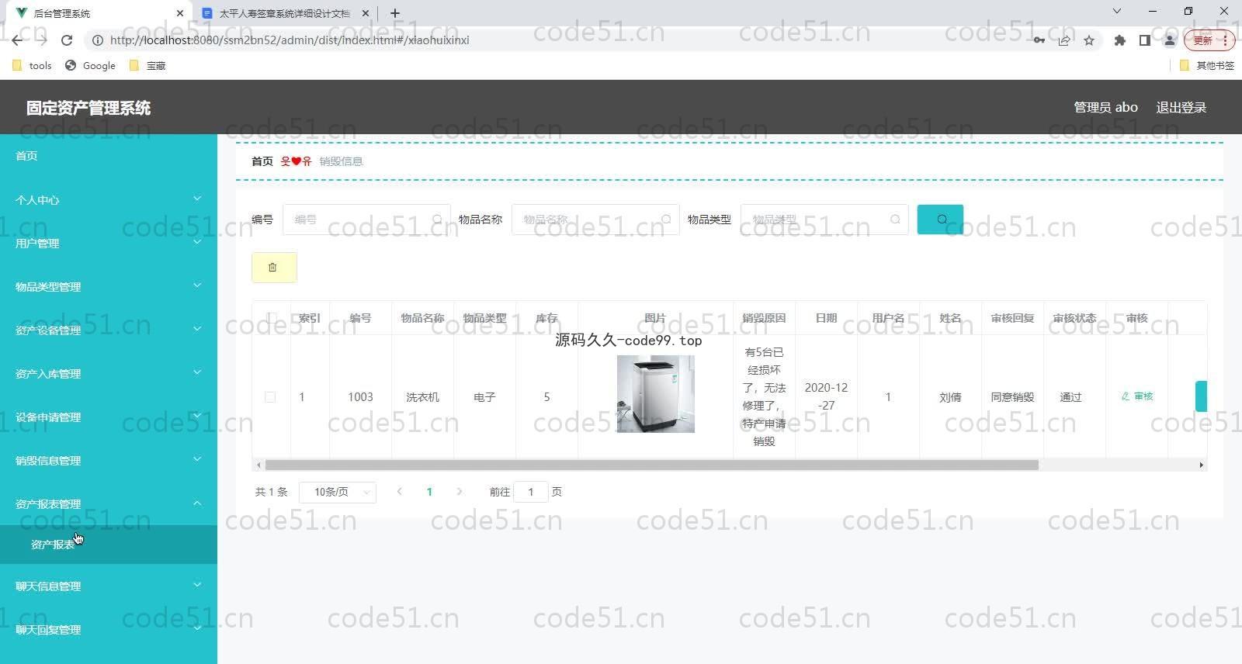The image size is (1242, 664).
Task: Open the Google bookmark
Action: [90, 66]
